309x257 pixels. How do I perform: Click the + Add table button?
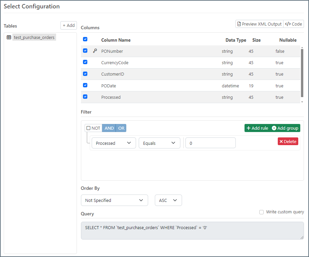(x=69, y=25)
